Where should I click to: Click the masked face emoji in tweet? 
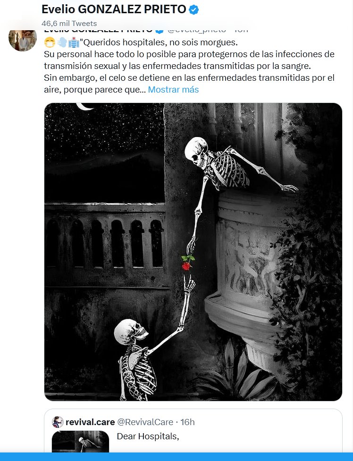[x=50, y=43]
